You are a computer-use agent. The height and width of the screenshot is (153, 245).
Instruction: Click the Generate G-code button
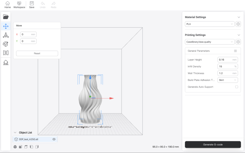point(213,144)
